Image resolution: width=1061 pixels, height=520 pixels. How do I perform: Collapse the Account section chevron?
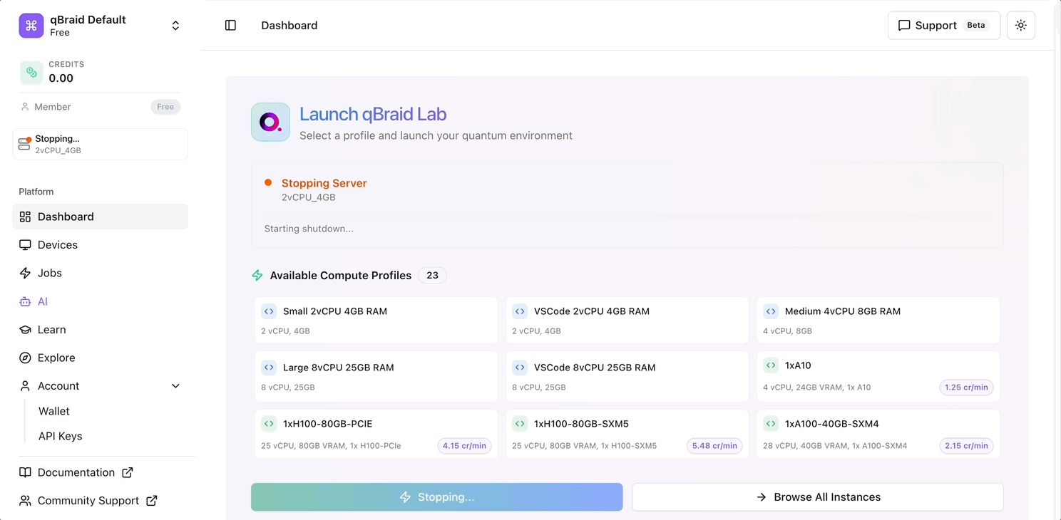coord(175,386)
